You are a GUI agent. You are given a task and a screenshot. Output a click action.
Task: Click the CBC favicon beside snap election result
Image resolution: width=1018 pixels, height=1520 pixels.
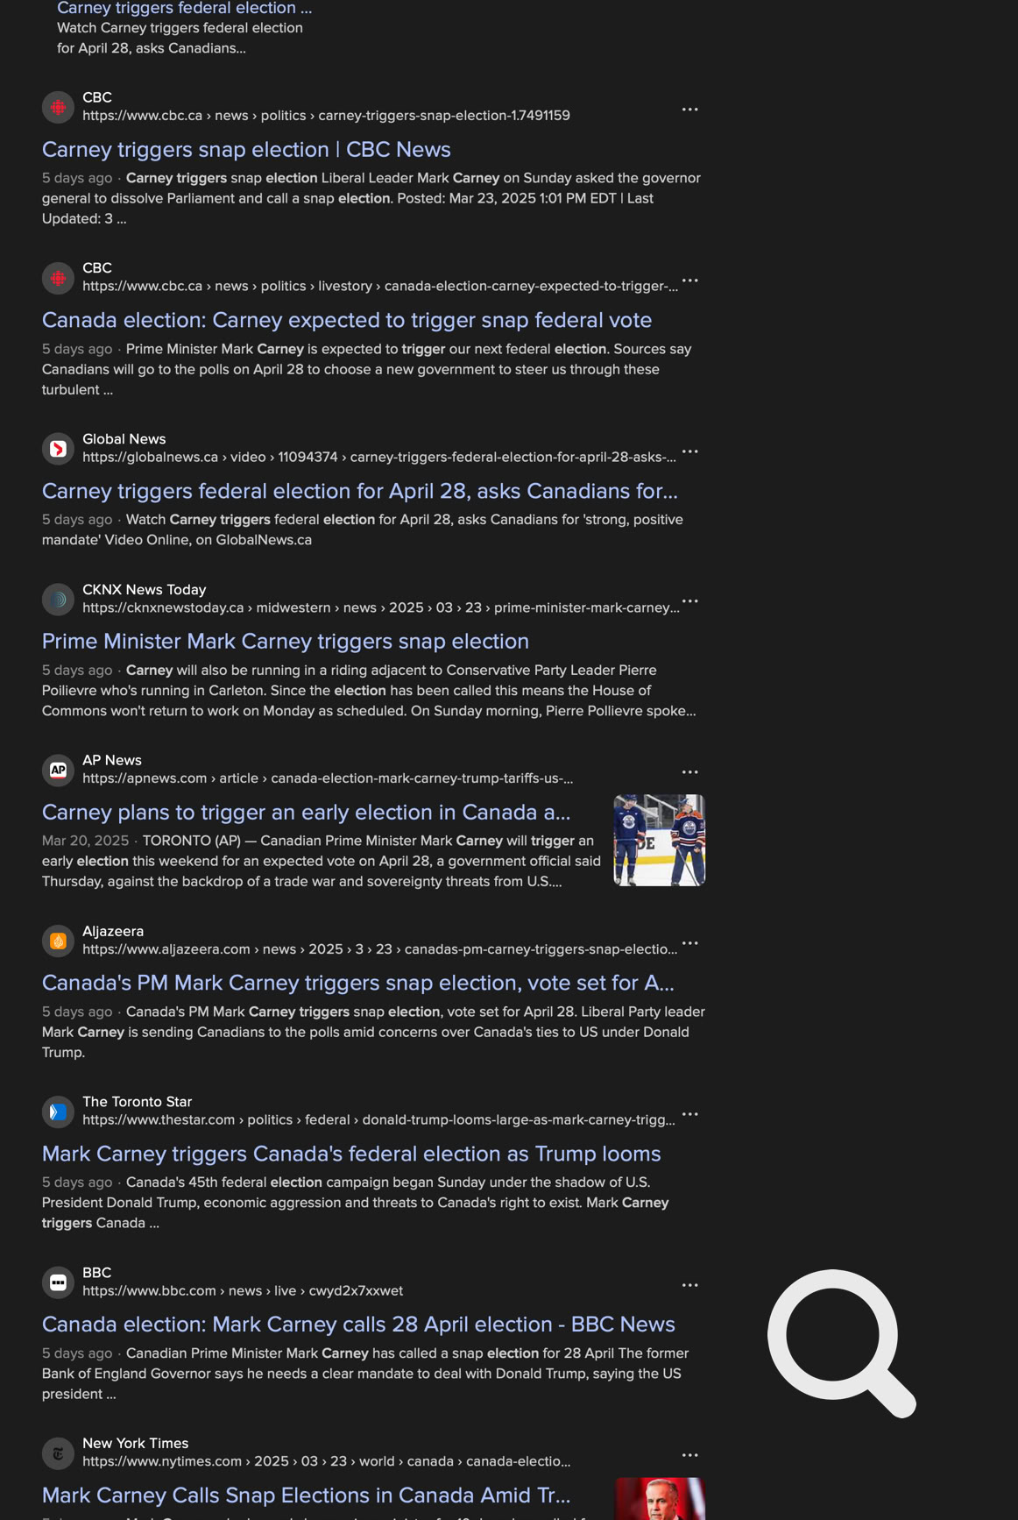coord(58,107)
